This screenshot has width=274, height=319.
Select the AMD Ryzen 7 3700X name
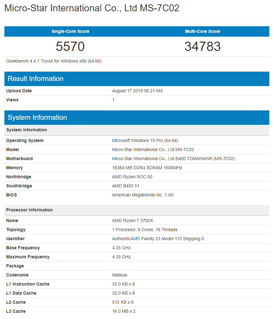point(133,221)
